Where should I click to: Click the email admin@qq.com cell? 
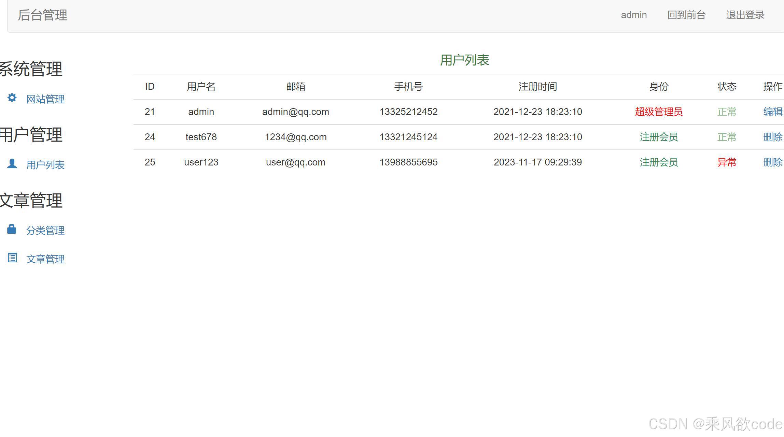click(295, 112)
